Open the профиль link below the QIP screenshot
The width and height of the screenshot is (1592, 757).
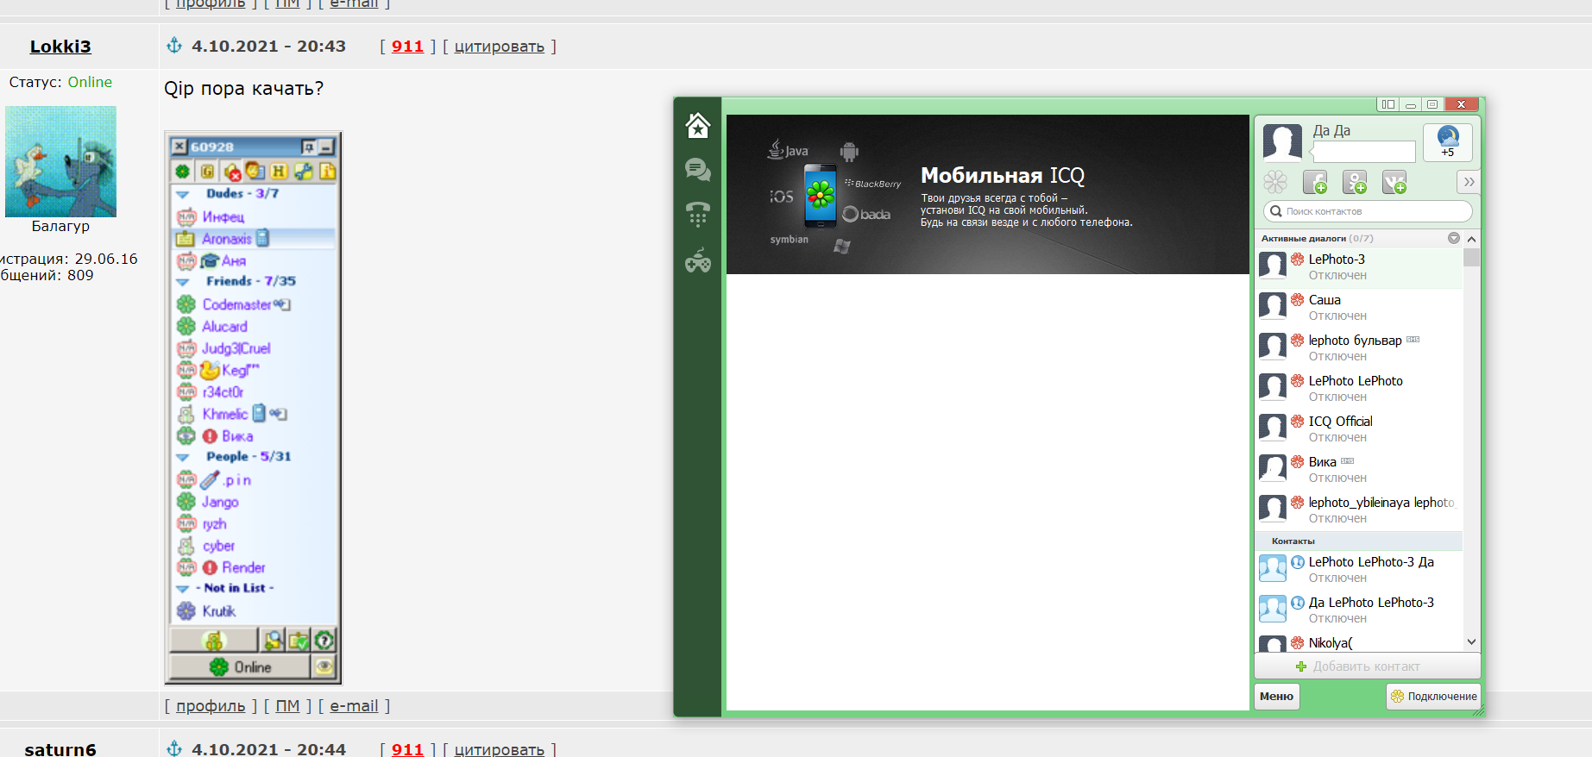pos(211,706)
